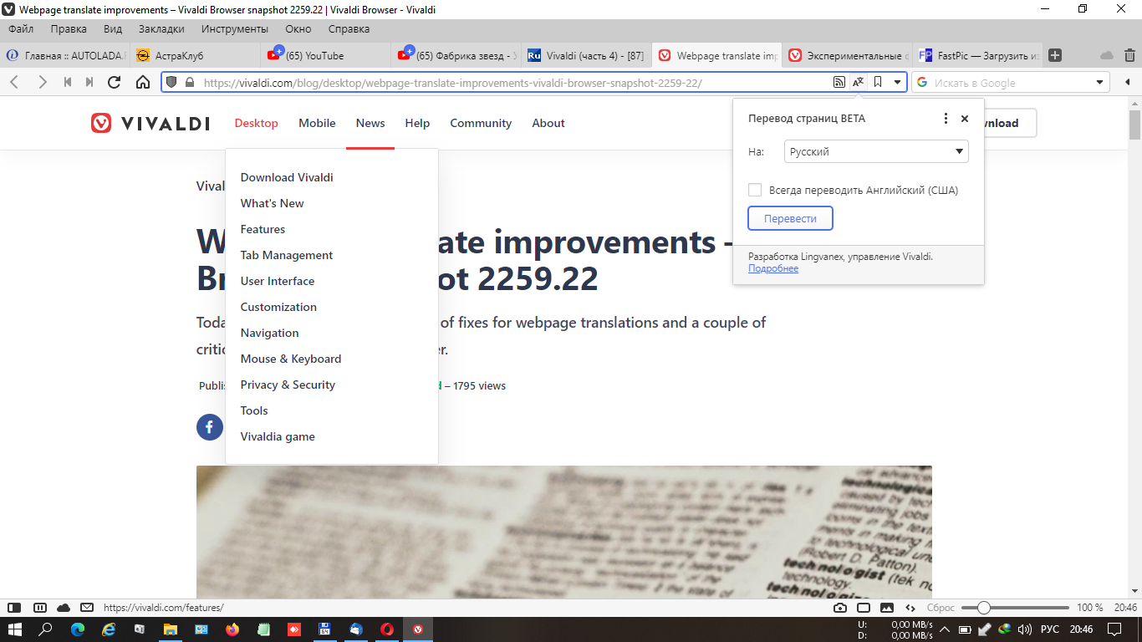Screen dimensions: 1142x642
Task: Click the RSS feed icon in address bar
Action: coord(839,82)
